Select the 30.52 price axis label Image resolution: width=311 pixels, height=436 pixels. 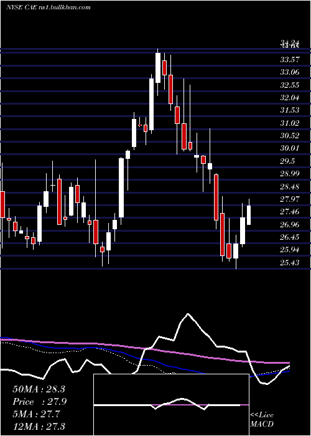(290, 136)
